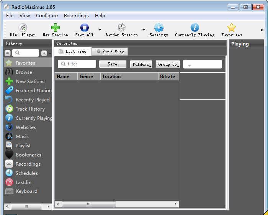Click the Library back arrow button
The image size is (268, 215).
8,53
